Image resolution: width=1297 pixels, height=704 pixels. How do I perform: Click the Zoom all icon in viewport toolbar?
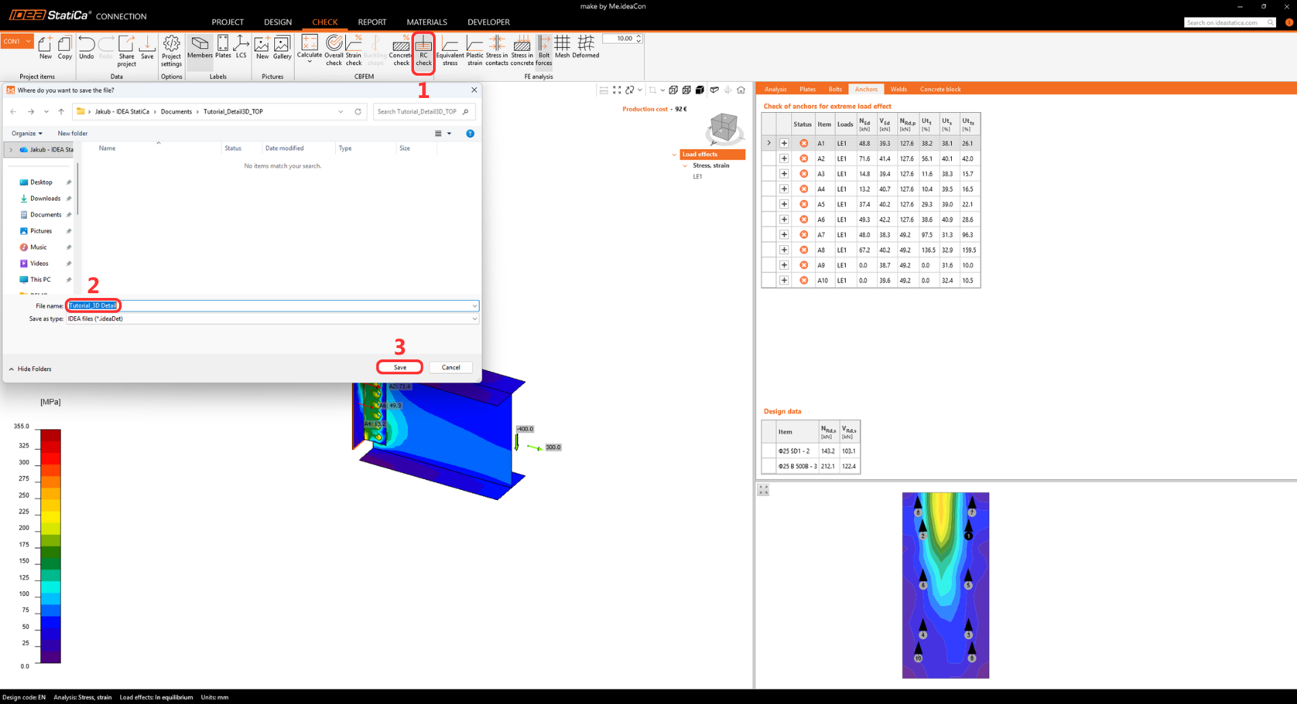coord(617,90)
